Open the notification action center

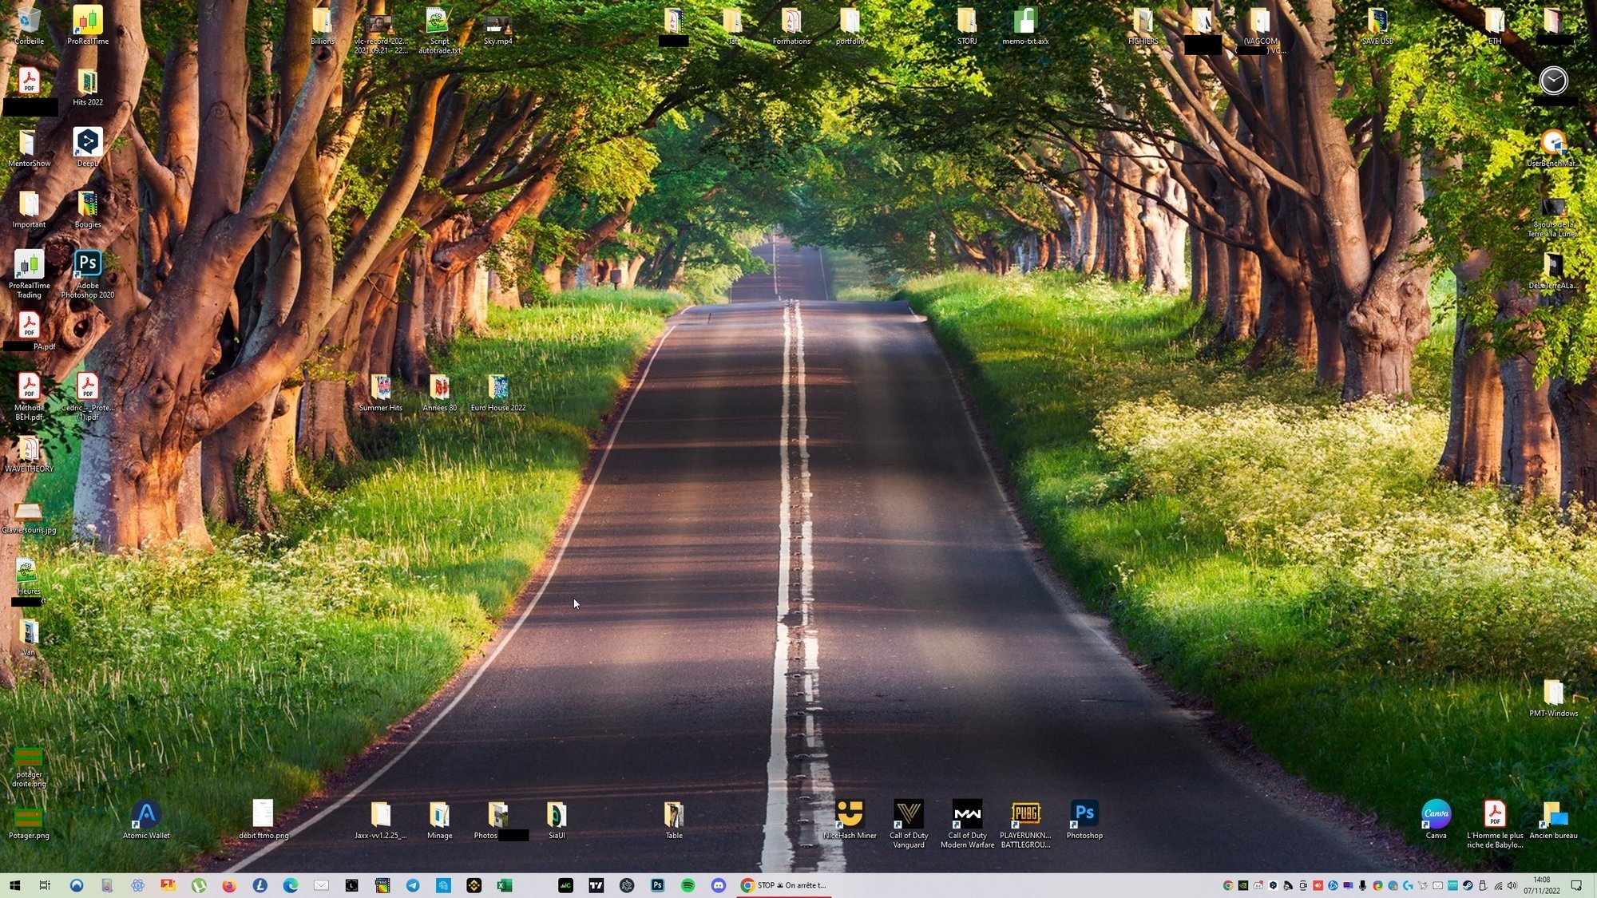pos(1576,885)
